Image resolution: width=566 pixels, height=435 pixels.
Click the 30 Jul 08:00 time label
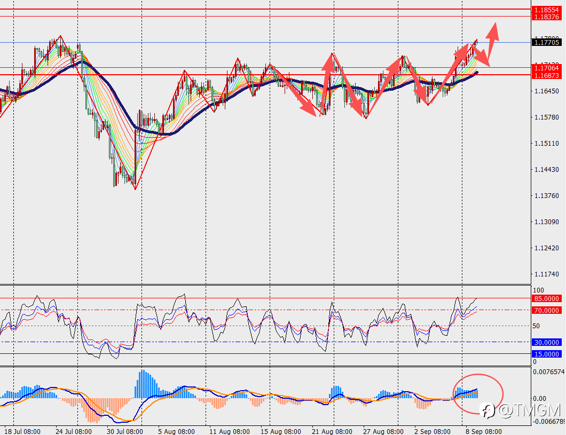pos(125,431)
